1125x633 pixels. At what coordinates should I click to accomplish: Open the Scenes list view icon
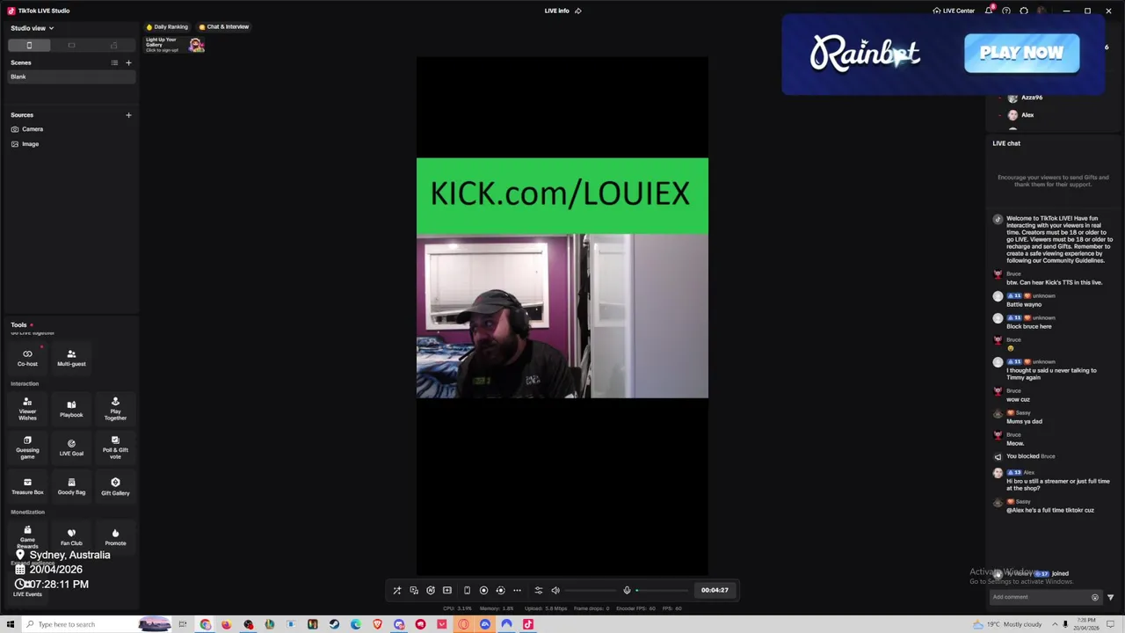[114, 62]
